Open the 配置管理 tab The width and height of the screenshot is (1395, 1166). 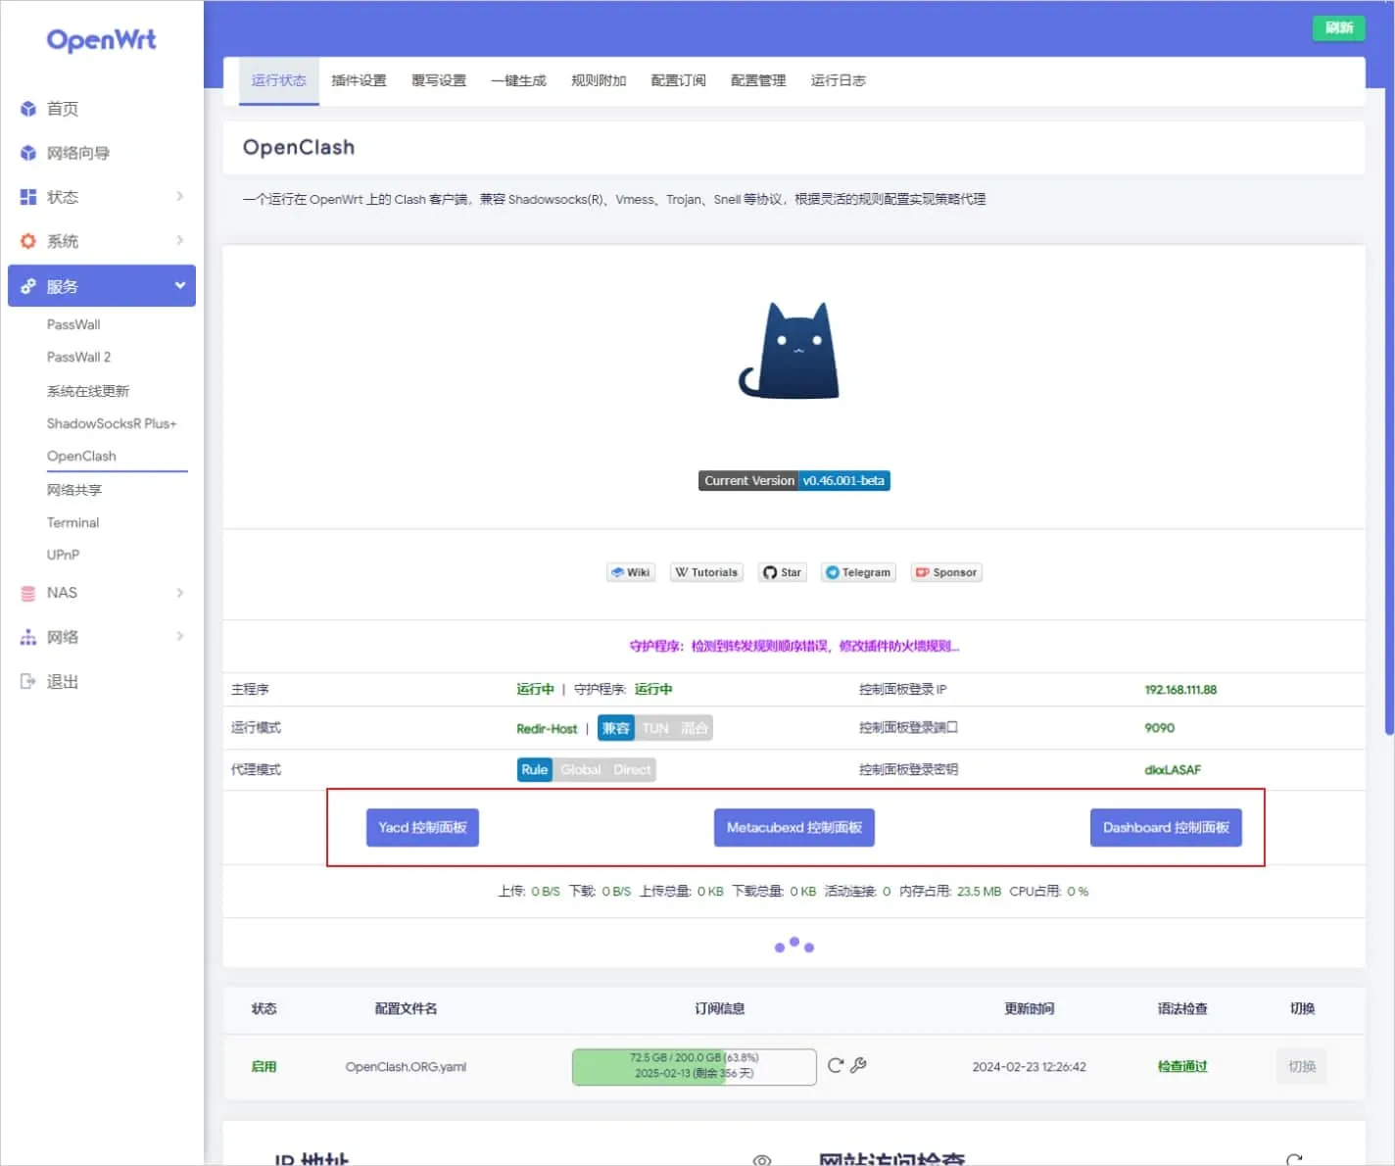pyautogui.click(x=758, y=80)
